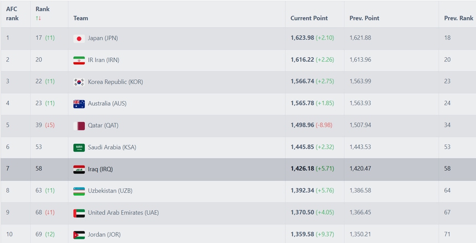Viewport: 476px width, 243px height.
Task: Click the Qatar flag icon
Action: (79, 126)
